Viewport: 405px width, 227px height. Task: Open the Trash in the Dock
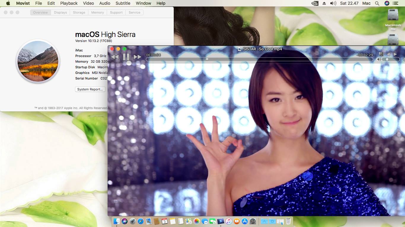tap(288, 221)
